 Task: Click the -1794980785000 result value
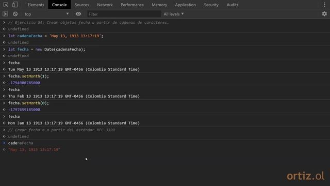[x=24, y=83]
